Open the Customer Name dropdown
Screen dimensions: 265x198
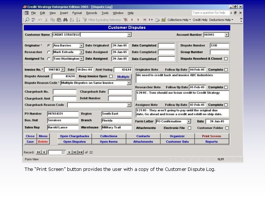[129, 35]
